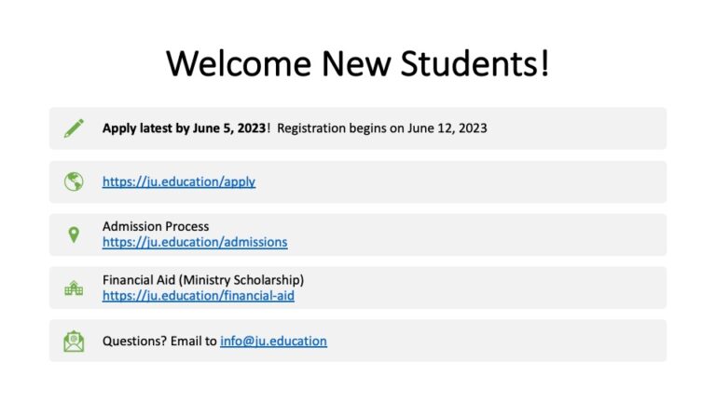Select the 'Admission Process' heading text
716x402 pixels.
[156, 226]
